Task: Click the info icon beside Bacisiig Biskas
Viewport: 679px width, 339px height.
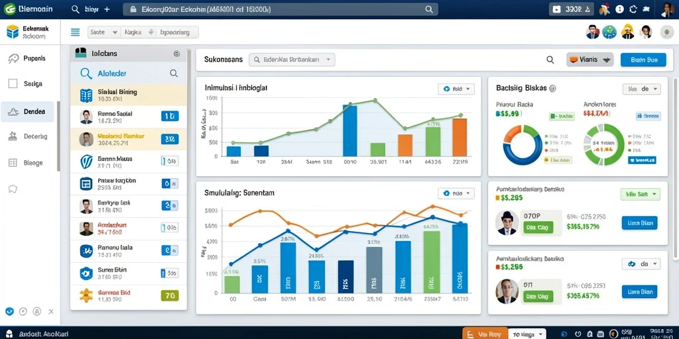Action: tap(552, 88)
